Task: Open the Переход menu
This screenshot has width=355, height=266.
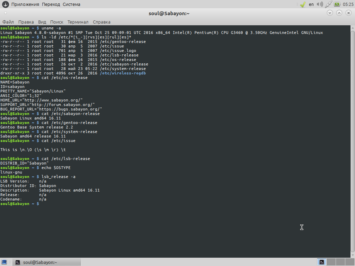Action: (51, 4)
